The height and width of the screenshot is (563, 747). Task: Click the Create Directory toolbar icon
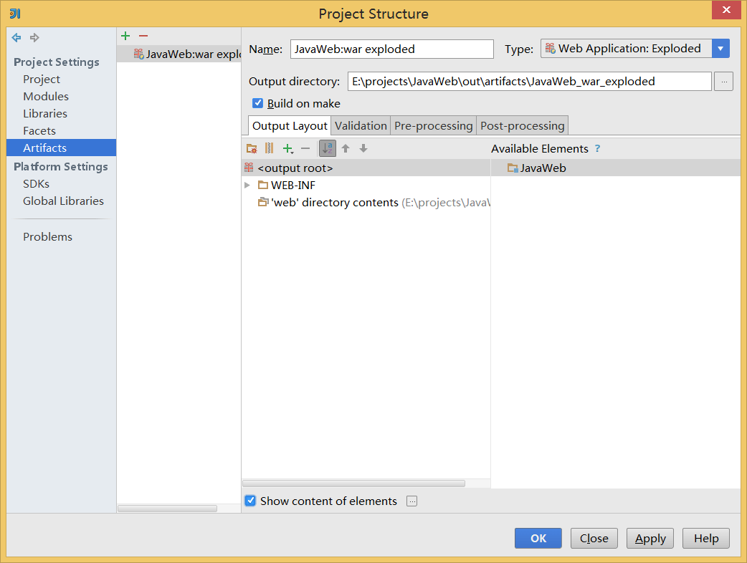point(252,148)
